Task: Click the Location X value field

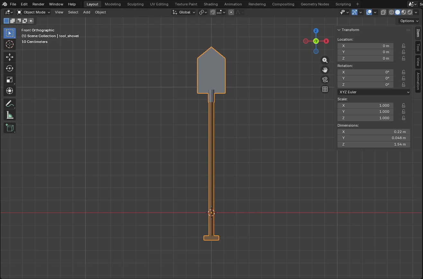Action: point(365,46)
